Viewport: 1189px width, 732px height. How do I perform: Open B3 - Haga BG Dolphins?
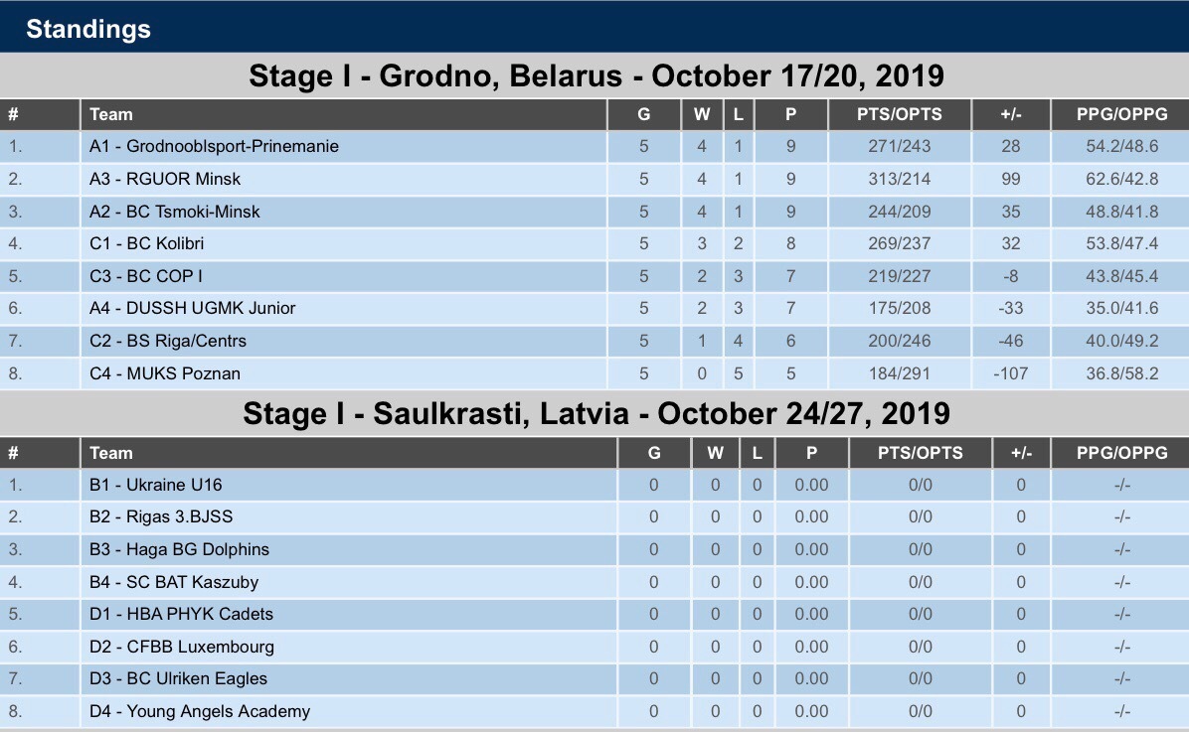click(179, 549)
